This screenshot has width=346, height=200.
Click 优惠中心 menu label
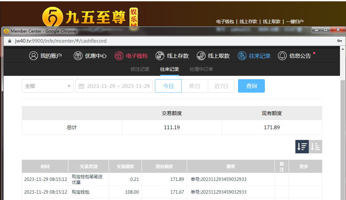(96, 56)
